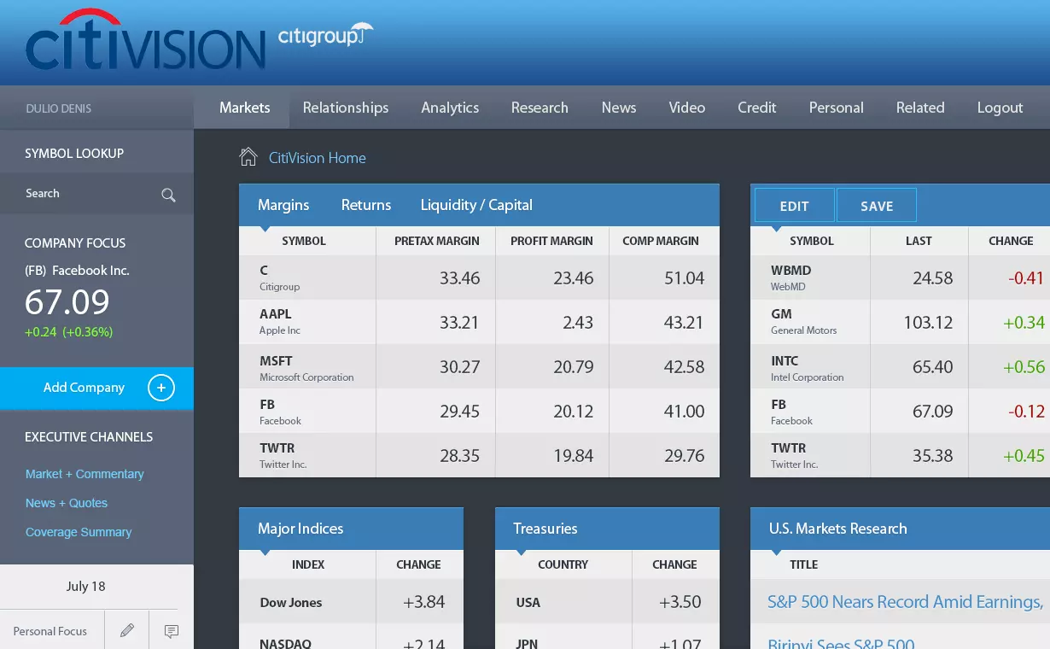Open the Markets menu
This screenshot has height=649, width=1050.
coord(245,108)
